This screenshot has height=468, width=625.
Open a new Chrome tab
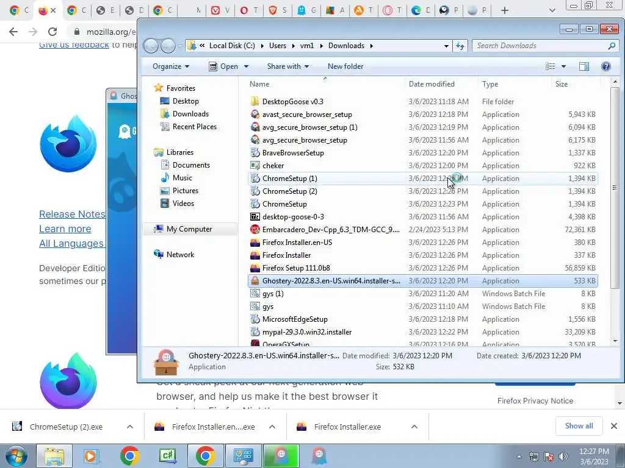click(x=505, y=10)
